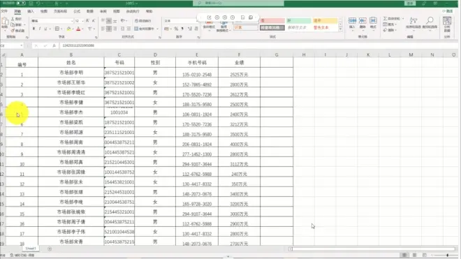Click the Name Box input field
This screenshot has height=259, width=461.
11,45
